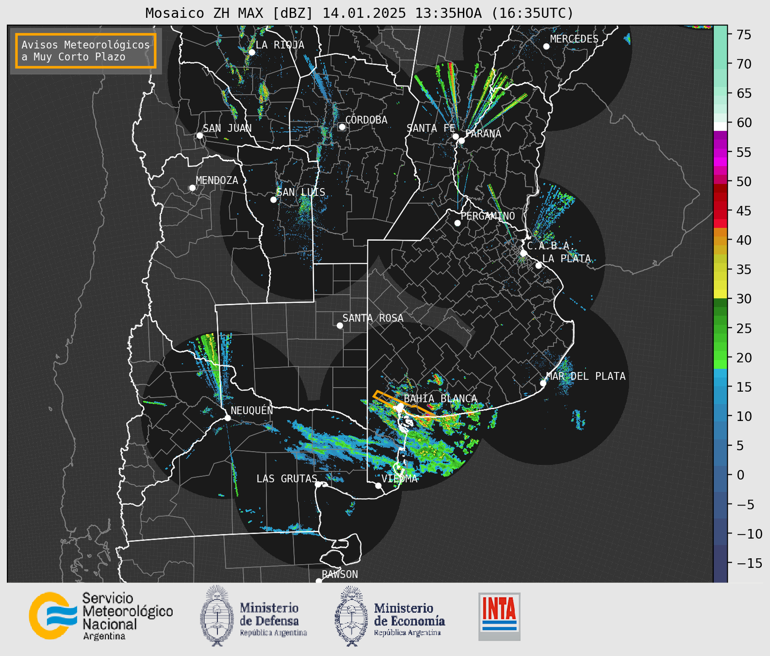Click the INTA logo
The width and height of the screenshot is (770, 656).
tap(499, 616)
